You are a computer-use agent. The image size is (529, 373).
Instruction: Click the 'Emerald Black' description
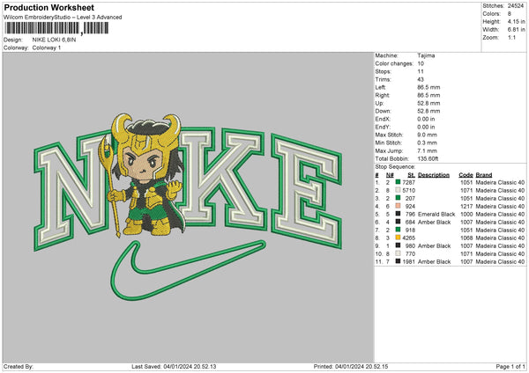436,214
